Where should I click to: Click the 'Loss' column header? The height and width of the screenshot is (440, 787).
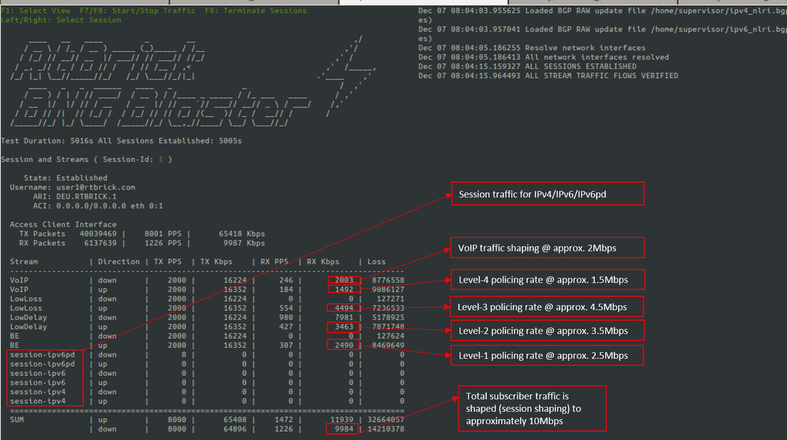point(376,261)
